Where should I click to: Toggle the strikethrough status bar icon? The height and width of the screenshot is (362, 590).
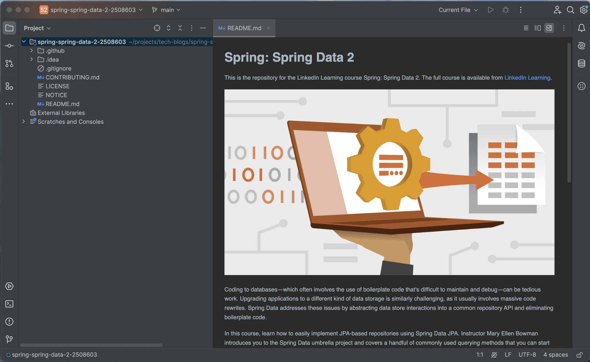(x=494, y=355)
